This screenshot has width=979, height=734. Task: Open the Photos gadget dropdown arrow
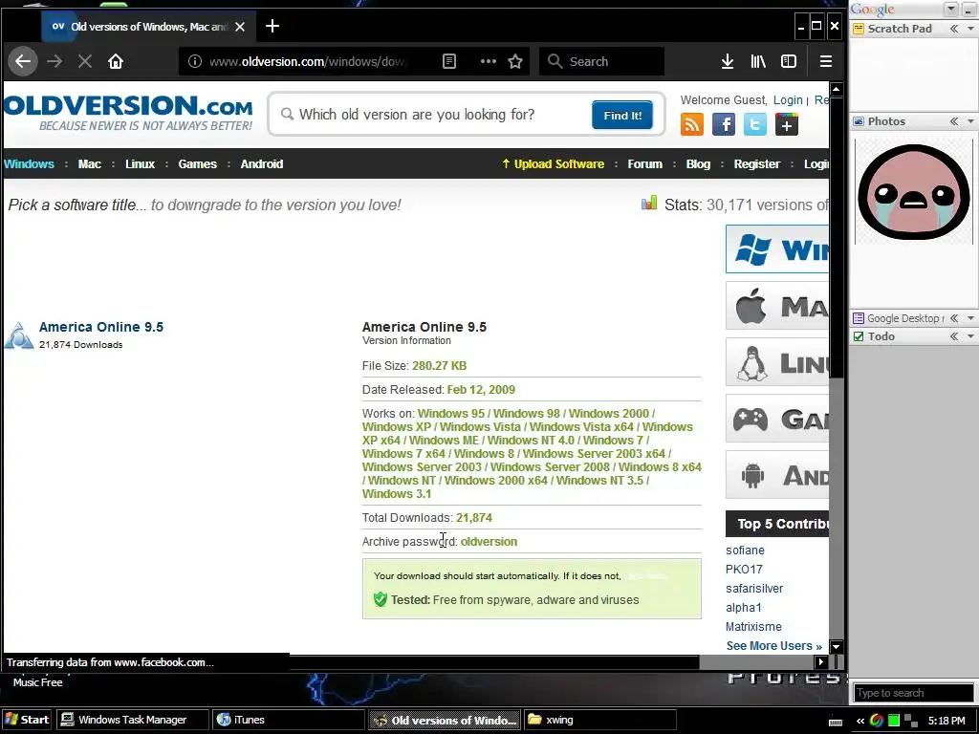pos(970,121)
